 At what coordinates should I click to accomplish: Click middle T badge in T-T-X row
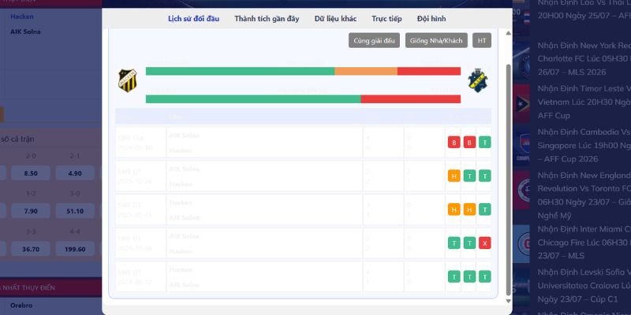pos(469,243)
